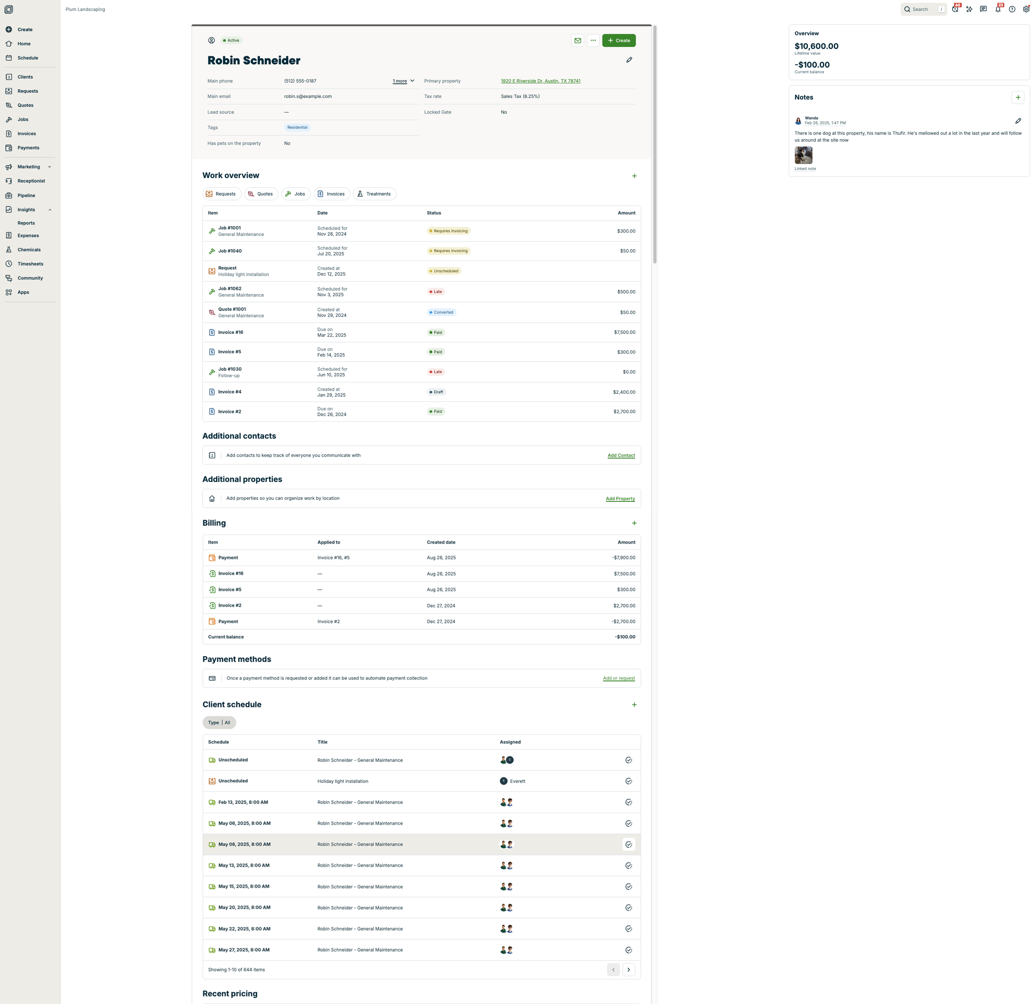Open the three-dots more actions menu
1035x1004 pixels.
click(x=593, y=40)
